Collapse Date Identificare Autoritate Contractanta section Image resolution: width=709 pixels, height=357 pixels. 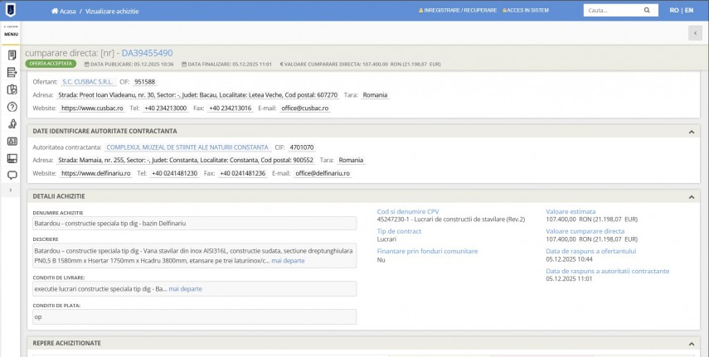coord(692,131)
